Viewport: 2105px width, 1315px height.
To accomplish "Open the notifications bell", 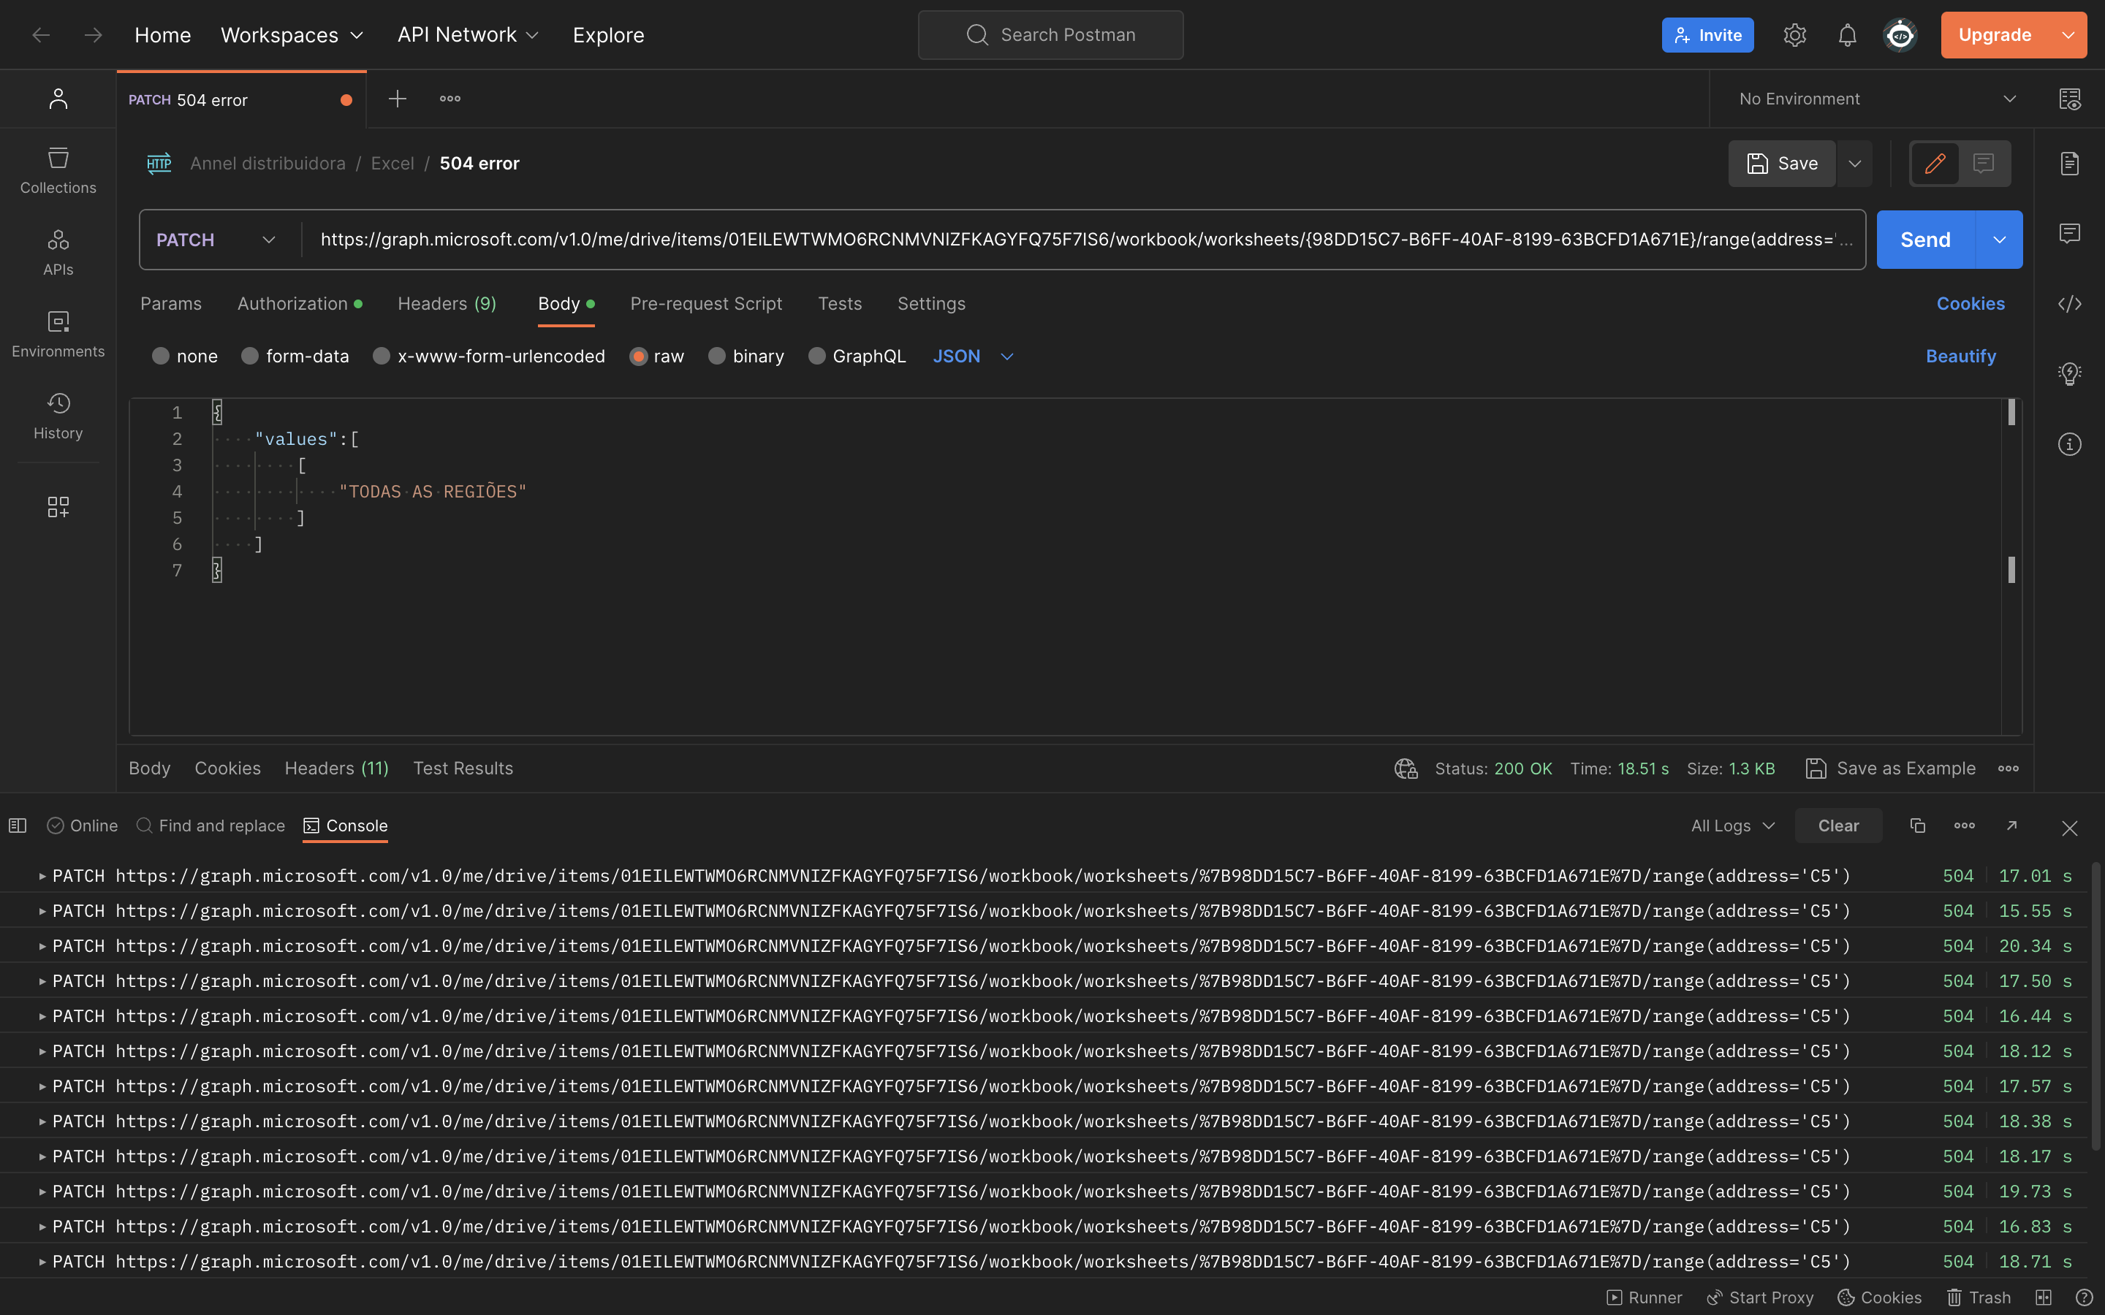I will point(1847,35).
